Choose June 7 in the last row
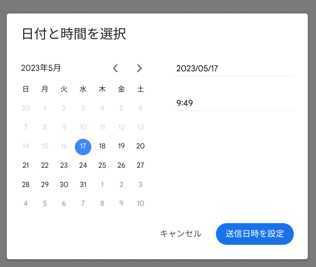 pos(83,203)
